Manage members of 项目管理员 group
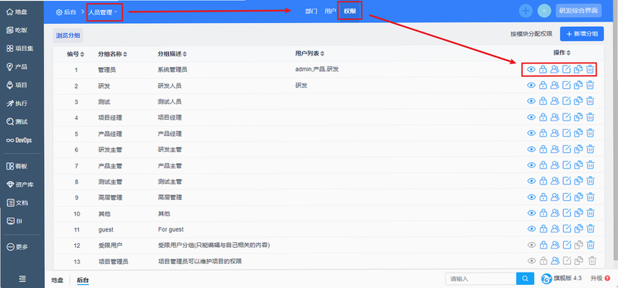The image size is (618, 288). (x=555, y=261)
